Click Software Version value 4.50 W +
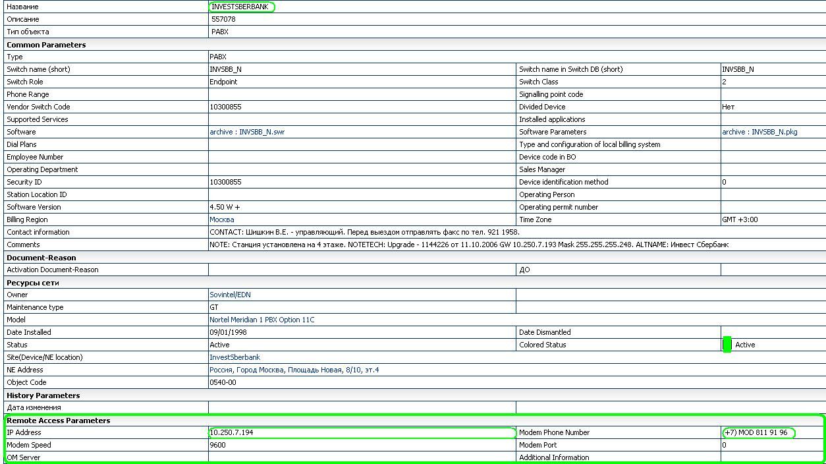This screenshot has width=826, height=464. click(x=225, y=207)
